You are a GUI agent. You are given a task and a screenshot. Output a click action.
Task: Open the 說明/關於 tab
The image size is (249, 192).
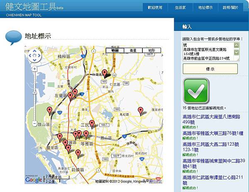click(x=230, y=7)
